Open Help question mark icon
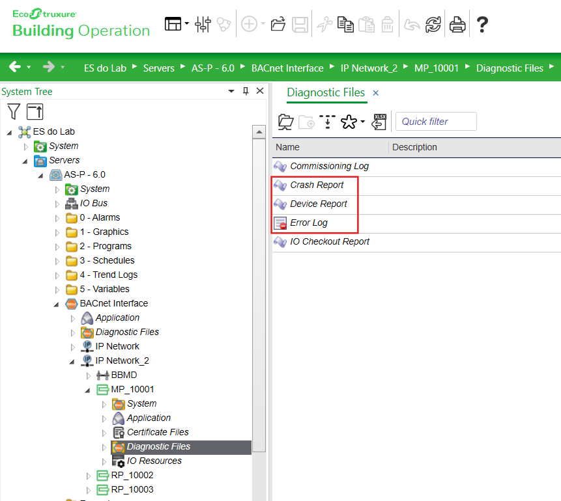Screen dimensions: 561x501 click(x=482, y=25)
